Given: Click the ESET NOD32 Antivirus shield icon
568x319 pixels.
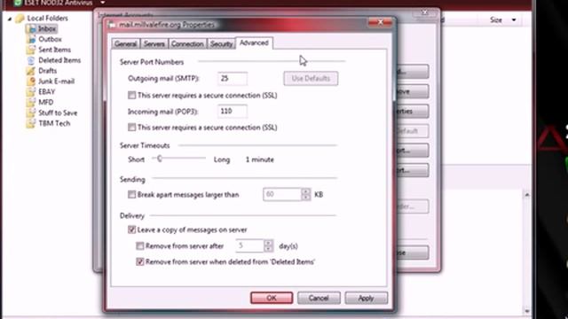Looking at the screenshot, I should click(18, 3).
